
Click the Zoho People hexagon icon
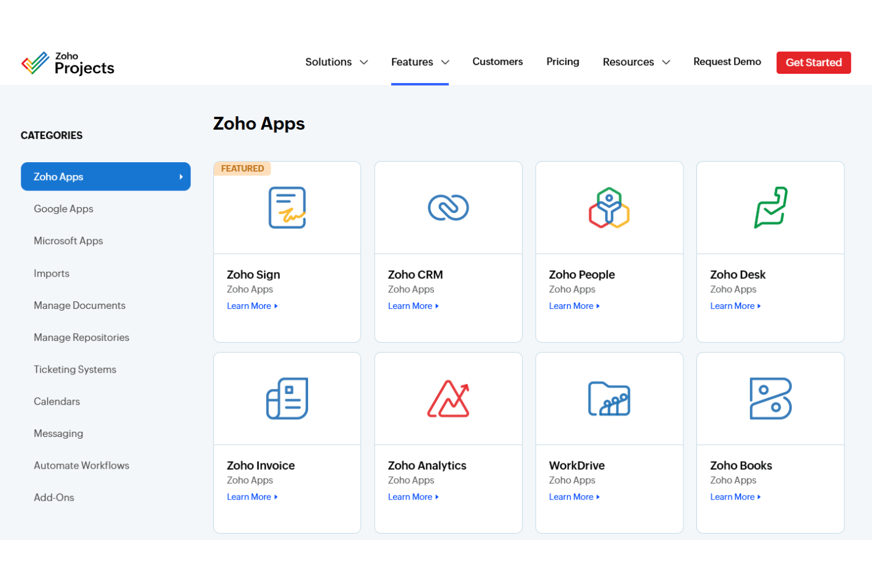tap(609, 208)
